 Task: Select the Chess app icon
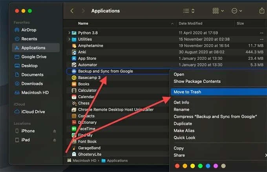pos(74,103)
